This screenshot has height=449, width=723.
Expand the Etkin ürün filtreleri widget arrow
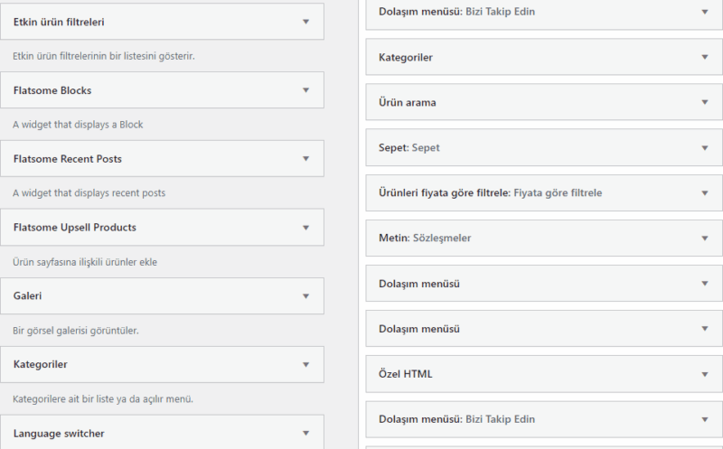pyautogui.click(x=306, y=21)
